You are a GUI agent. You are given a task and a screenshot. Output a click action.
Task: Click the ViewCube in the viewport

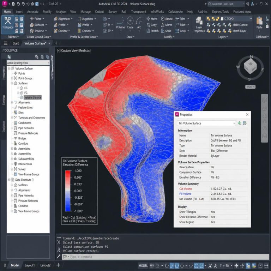(x=250, y=66)
